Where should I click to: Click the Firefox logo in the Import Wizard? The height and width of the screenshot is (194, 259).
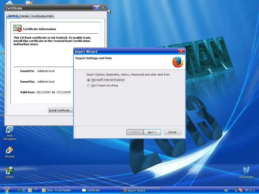(x=178, y=62)
